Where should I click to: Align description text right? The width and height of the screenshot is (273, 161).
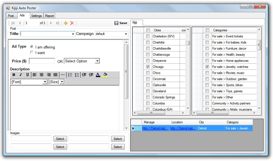pos(49,75)
